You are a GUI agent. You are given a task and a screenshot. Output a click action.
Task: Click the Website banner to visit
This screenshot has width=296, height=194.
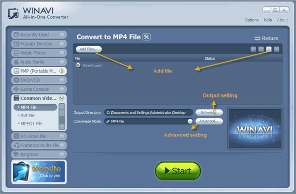pos(39,172)
